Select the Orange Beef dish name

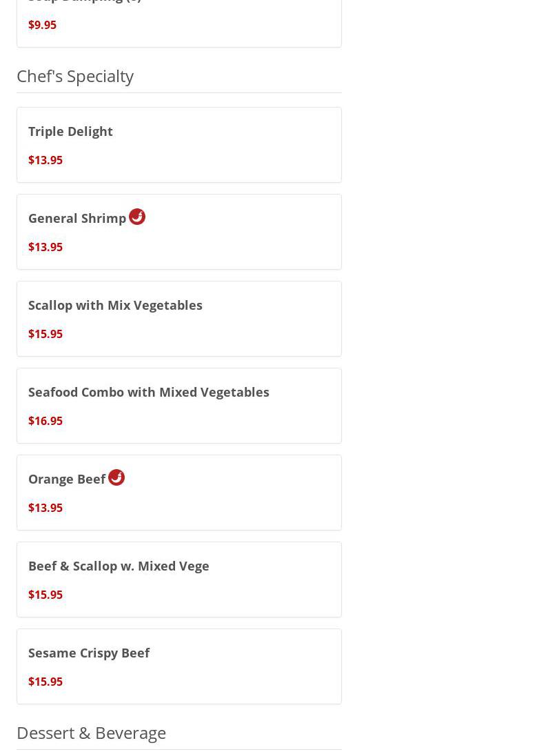(x=67, y=479)
